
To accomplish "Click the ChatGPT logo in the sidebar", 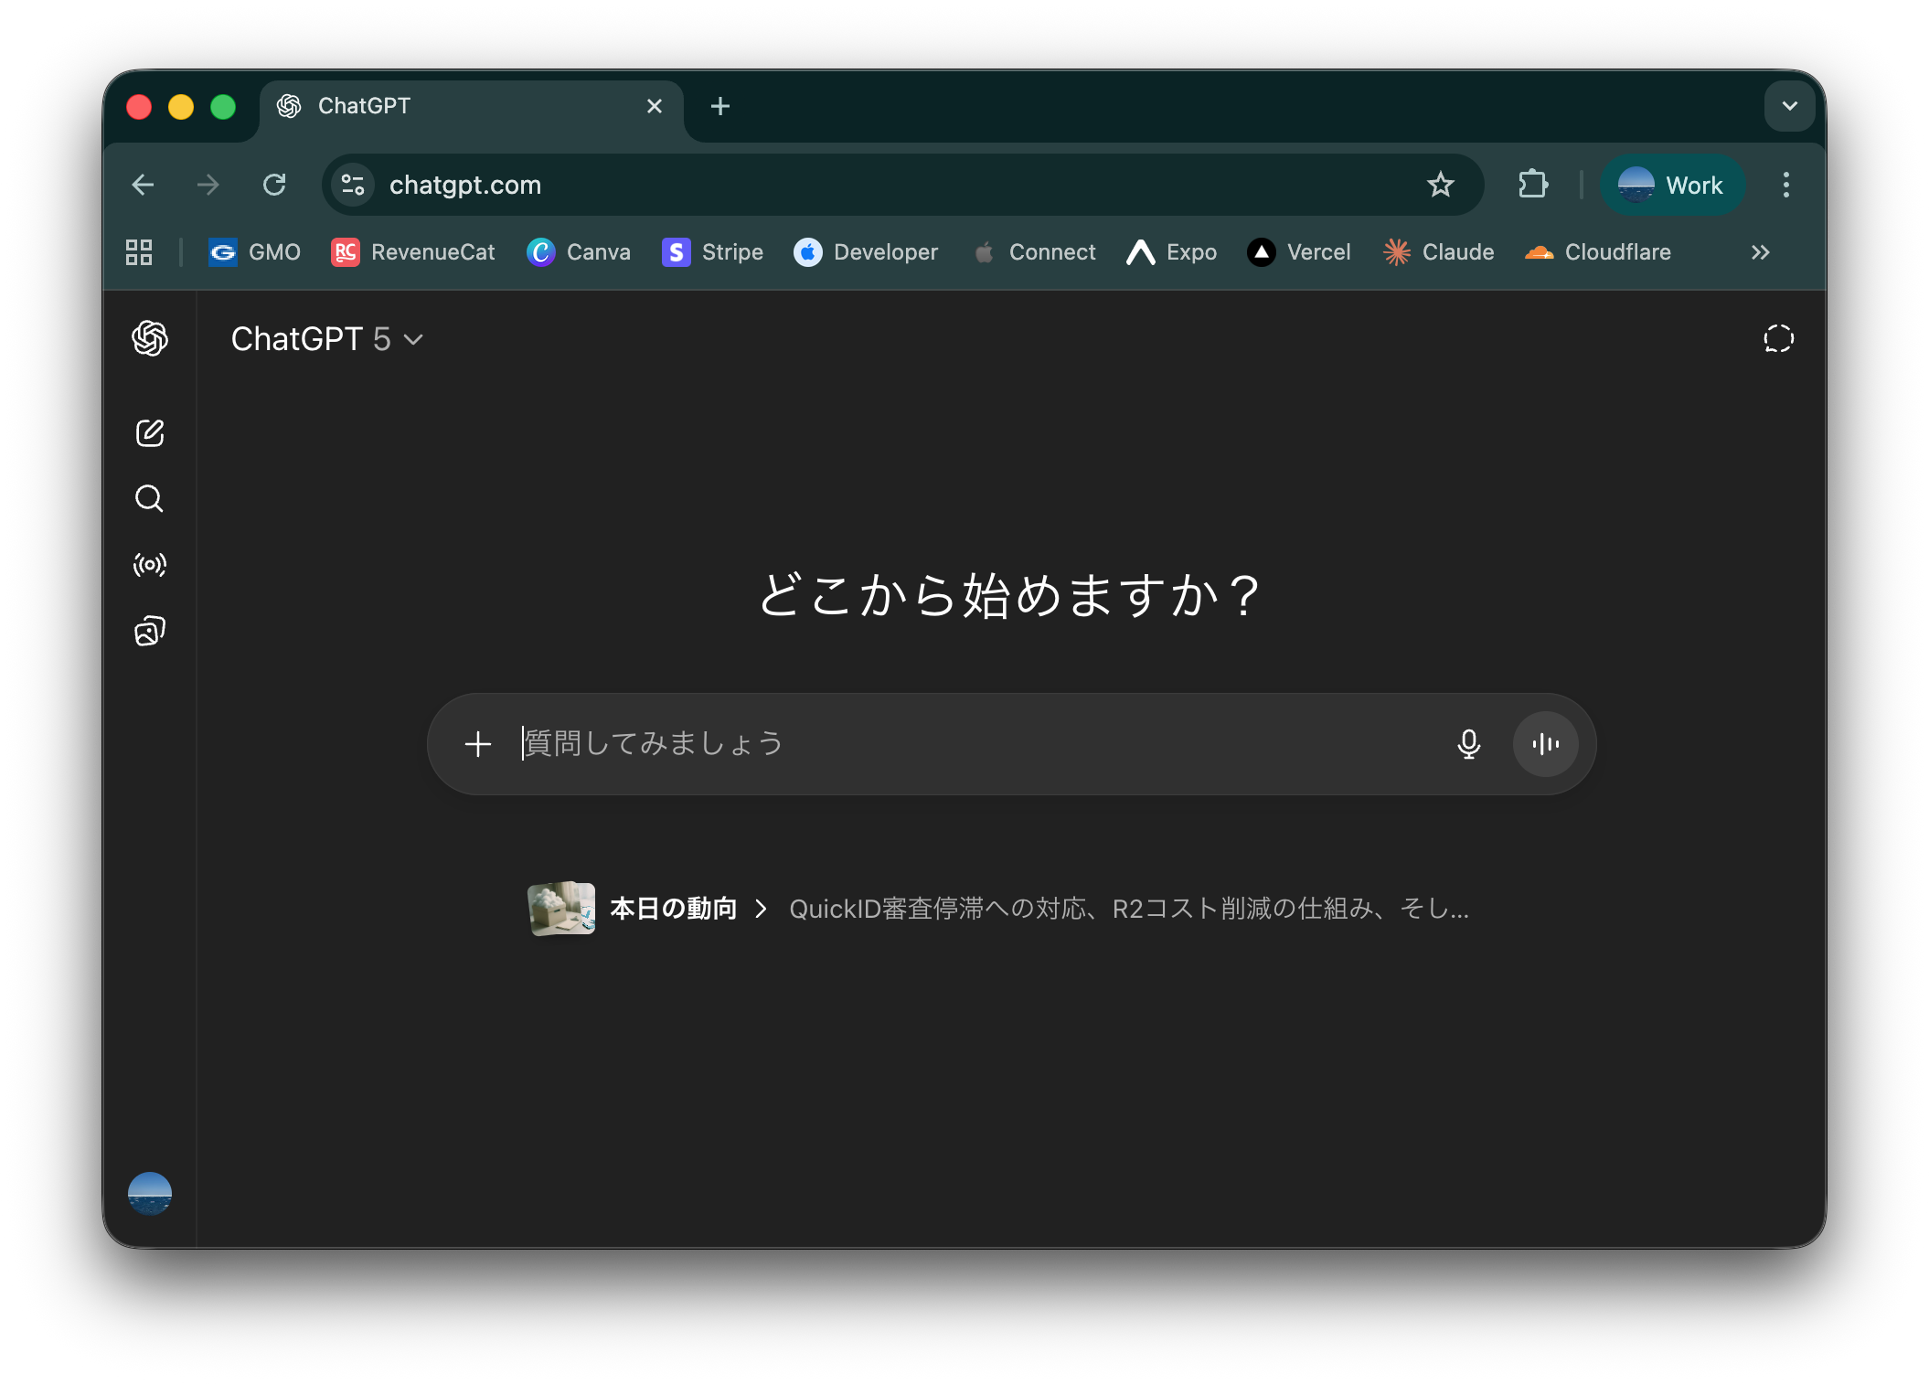I will (x=149, y=339).
